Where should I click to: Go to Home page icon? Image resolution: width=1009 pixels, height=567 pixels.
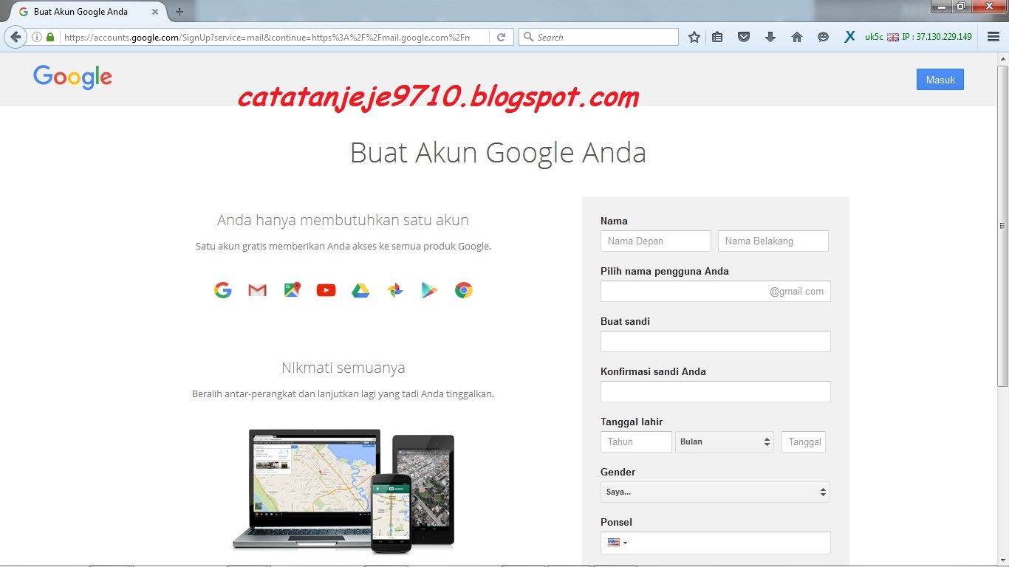point(797,37)
